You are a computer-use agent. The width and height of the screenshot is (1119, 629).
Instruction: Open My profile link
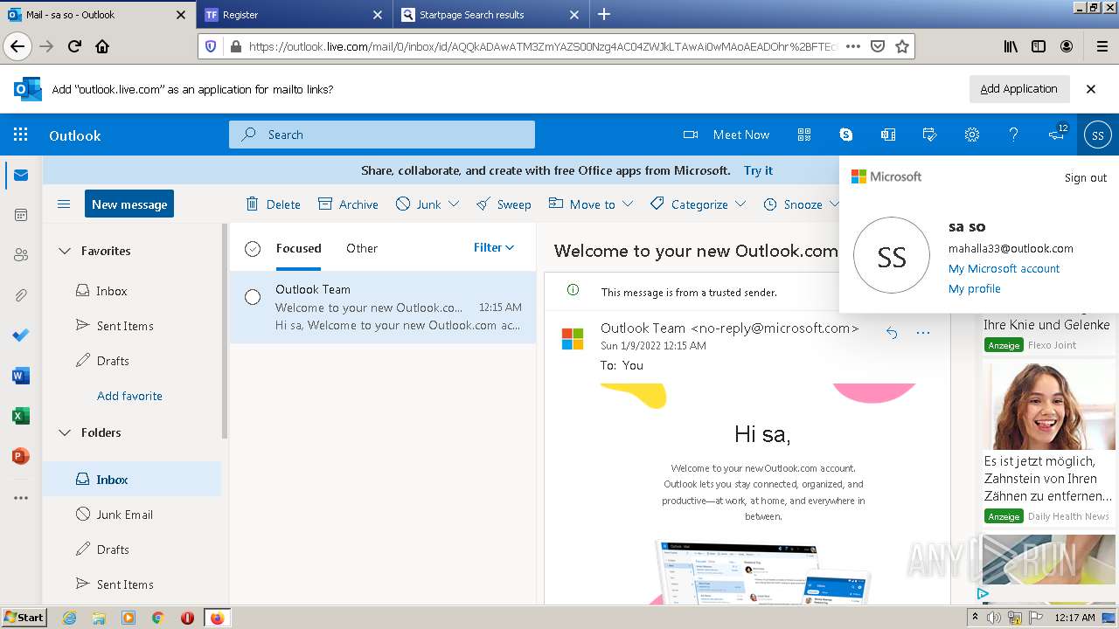(974, 288)
